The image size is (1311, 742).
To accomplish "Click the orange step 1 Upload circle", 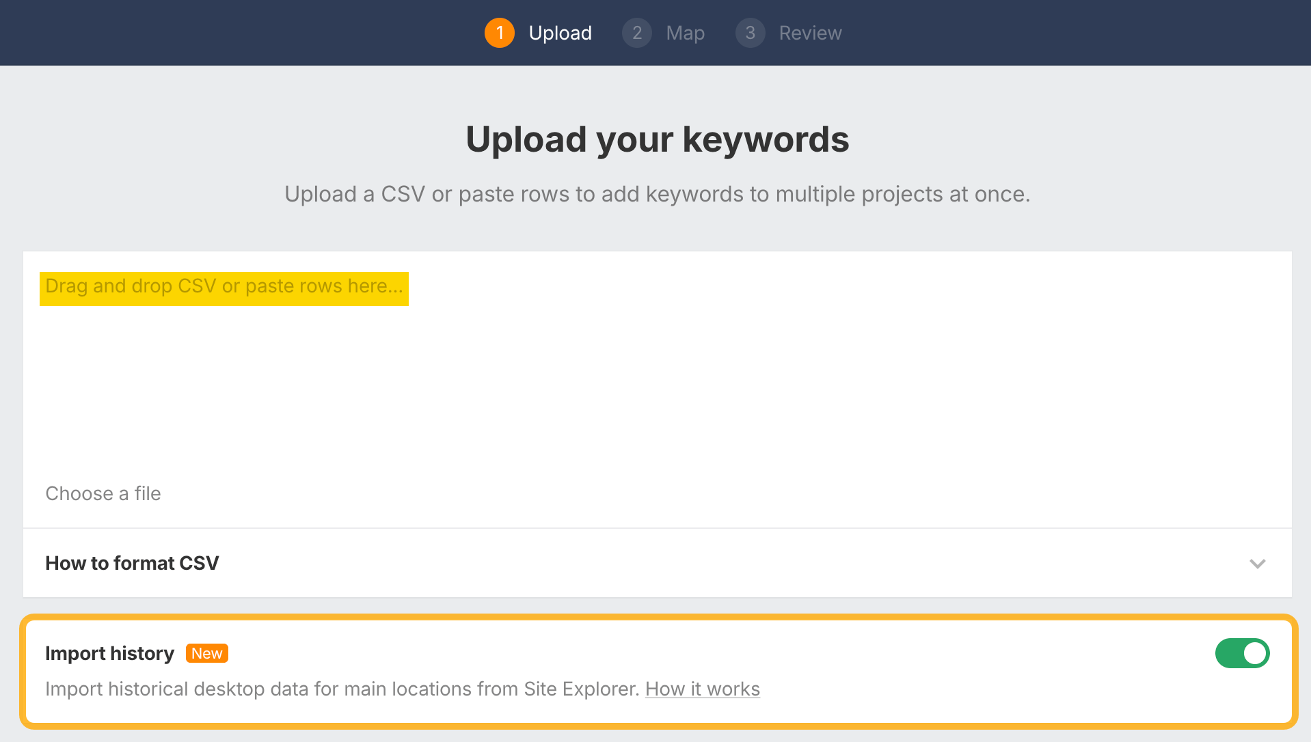I will (499, 32).
